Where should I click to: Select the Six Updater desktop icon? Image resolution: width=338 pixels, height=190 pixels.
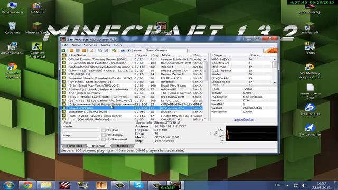(x=310, y=109)
